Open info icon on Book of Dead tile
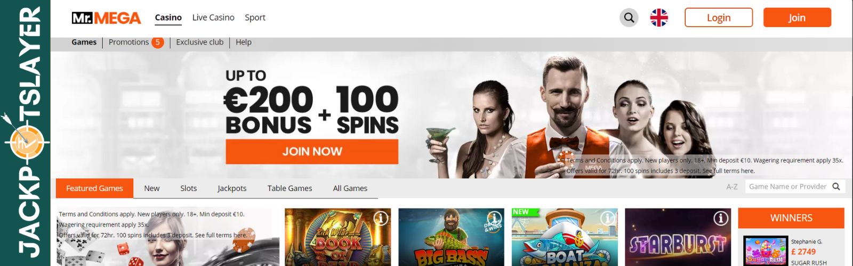Image resolution: width=853 pixels, height=266 pixels. tap(381, 218)
